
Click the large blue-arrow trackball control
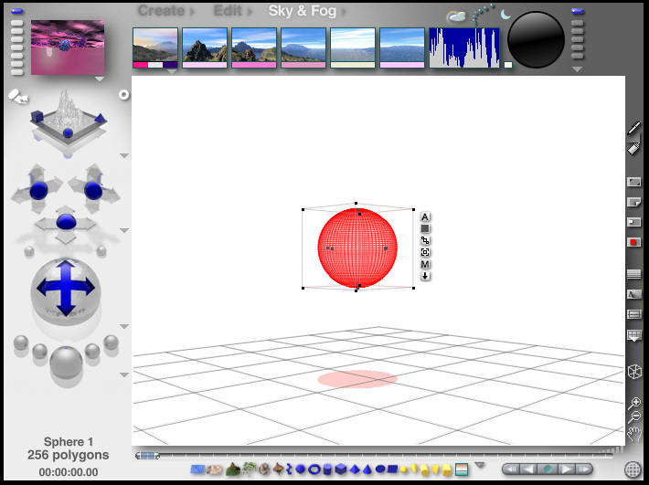coord(66,289)
